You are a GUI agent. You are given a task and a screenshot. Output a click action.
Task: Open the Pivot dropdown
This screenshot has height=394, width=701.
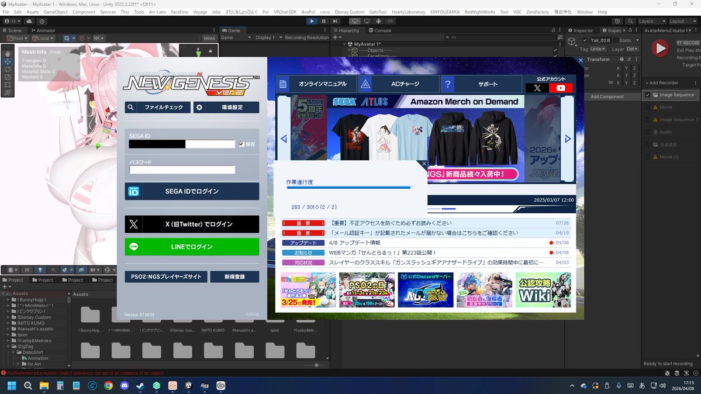[x=18, y=39]
